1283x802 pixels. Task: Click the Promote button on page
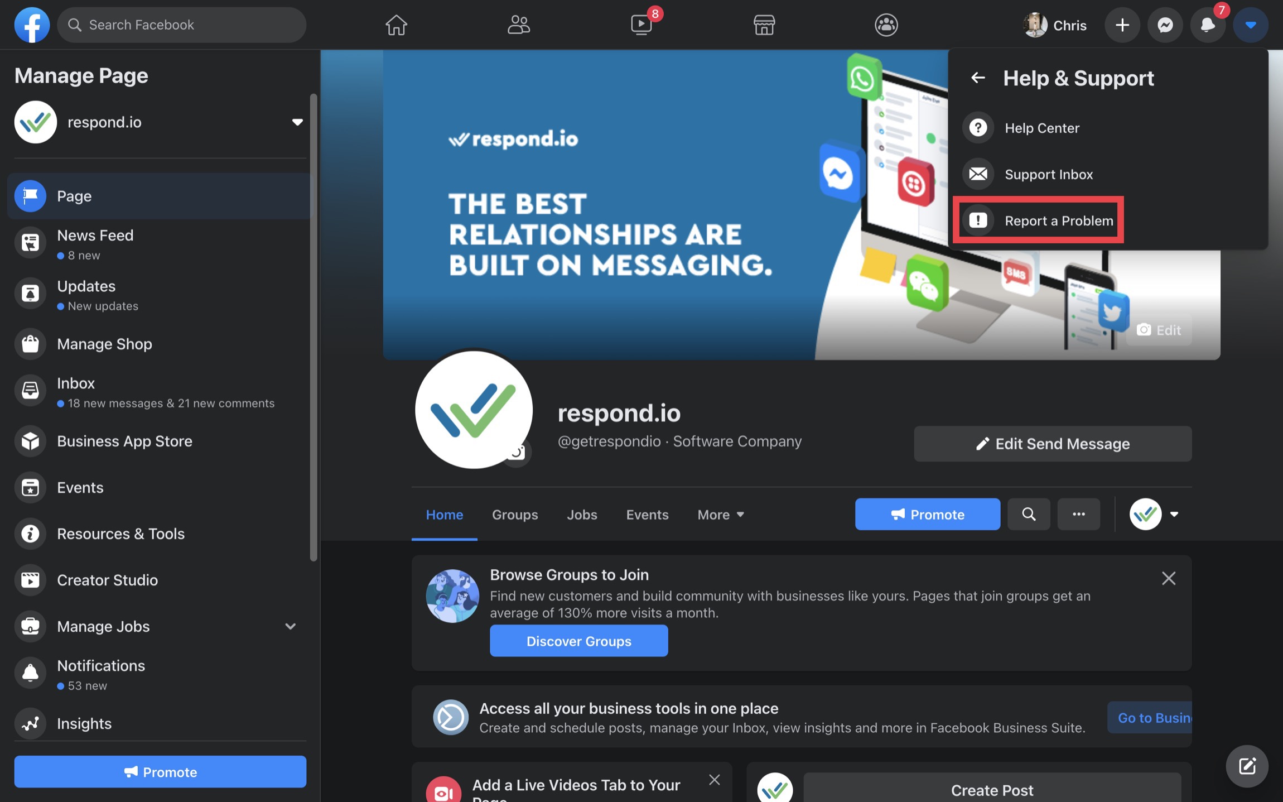pyautogui.click(x=927, y=513)
